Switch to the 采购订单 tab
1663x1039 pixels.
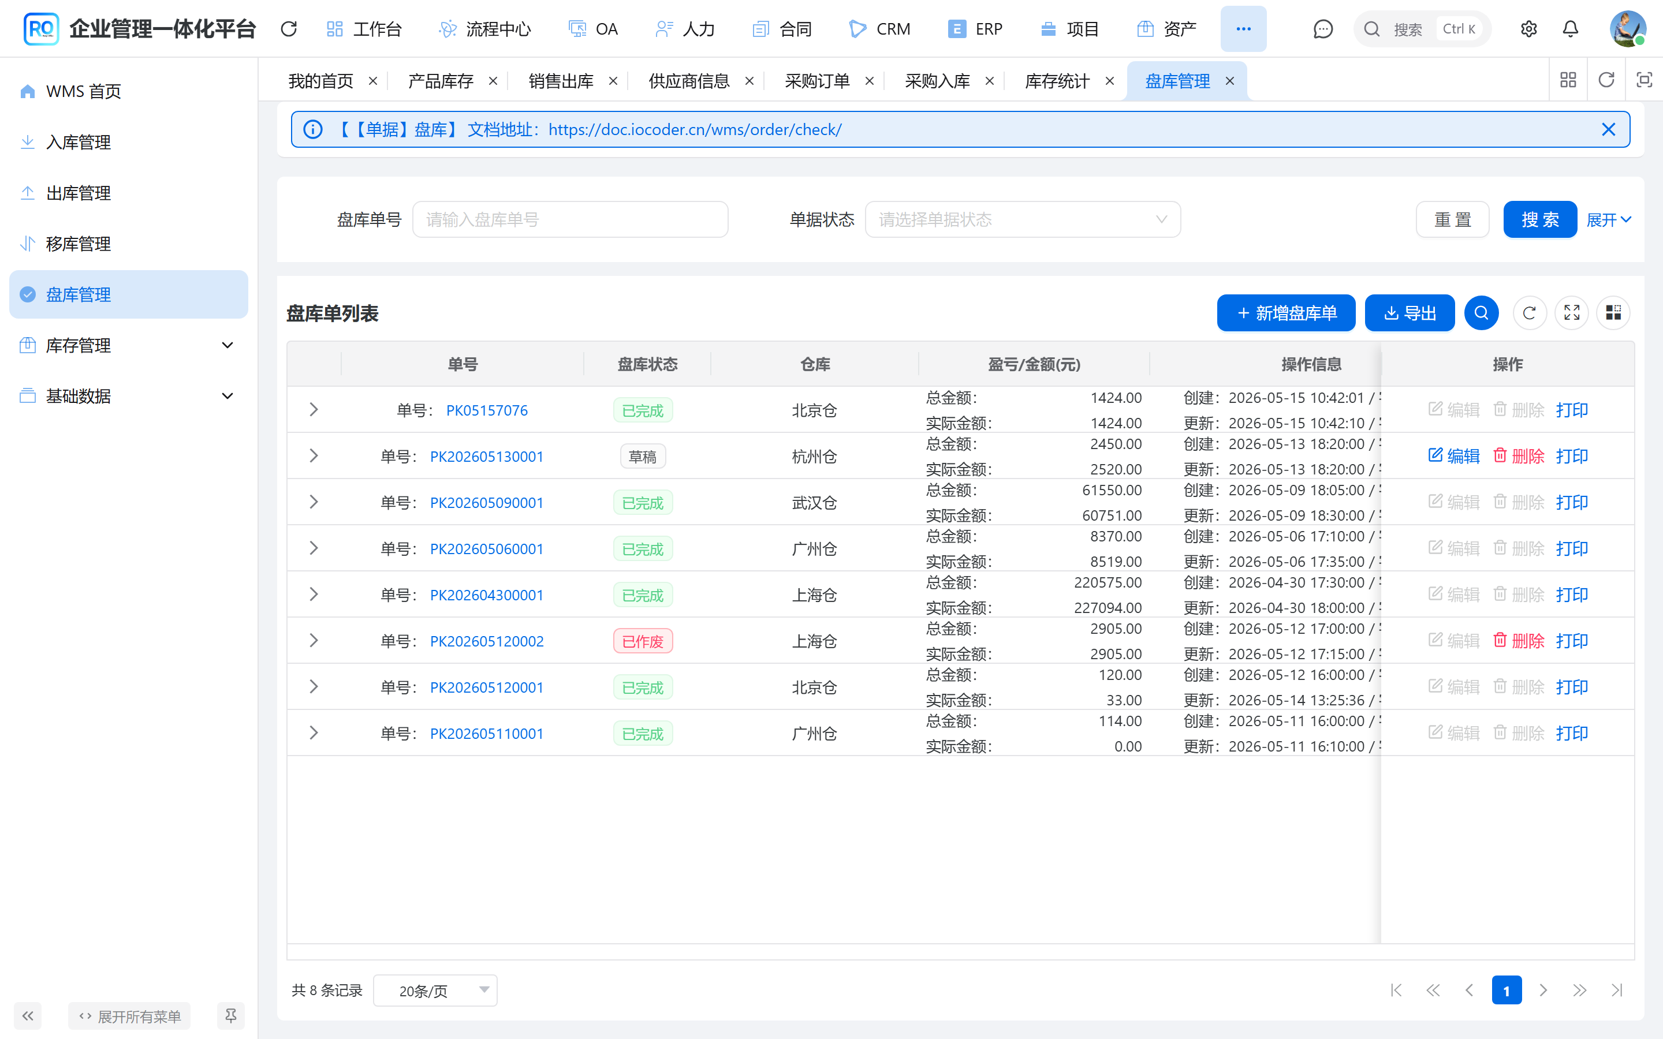(817, 81)
